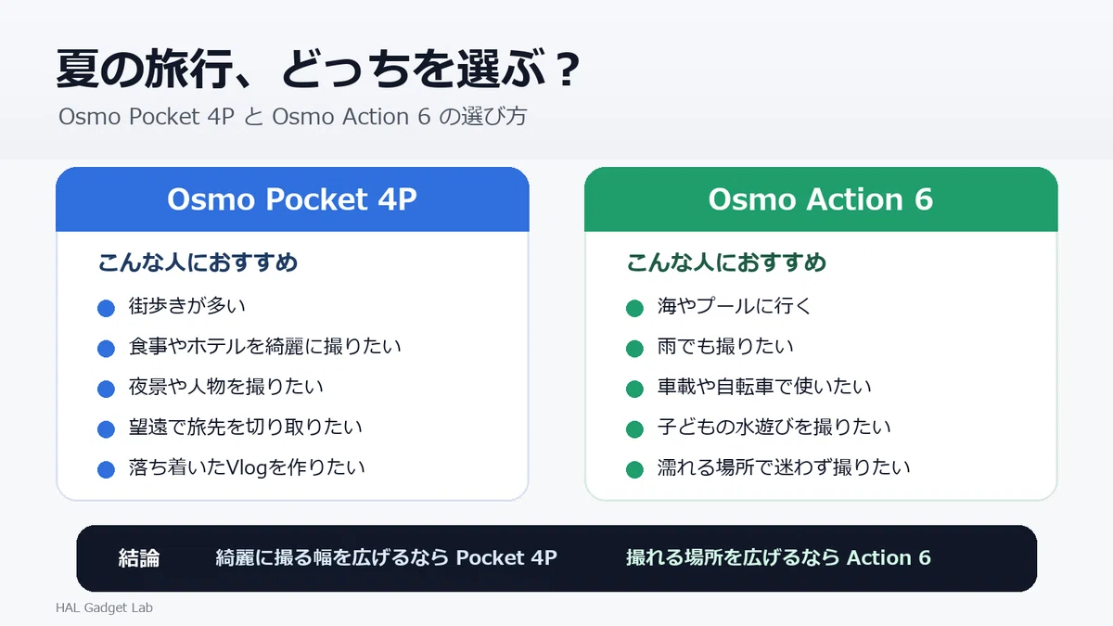Click the green bullet beside 車載や自転車で使いたい
The image size is (1113, 626).
(634, 389)
